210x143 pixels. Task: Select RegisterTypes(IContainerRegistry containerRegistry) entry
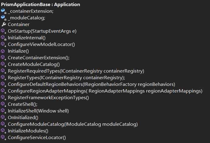(66, 78)
